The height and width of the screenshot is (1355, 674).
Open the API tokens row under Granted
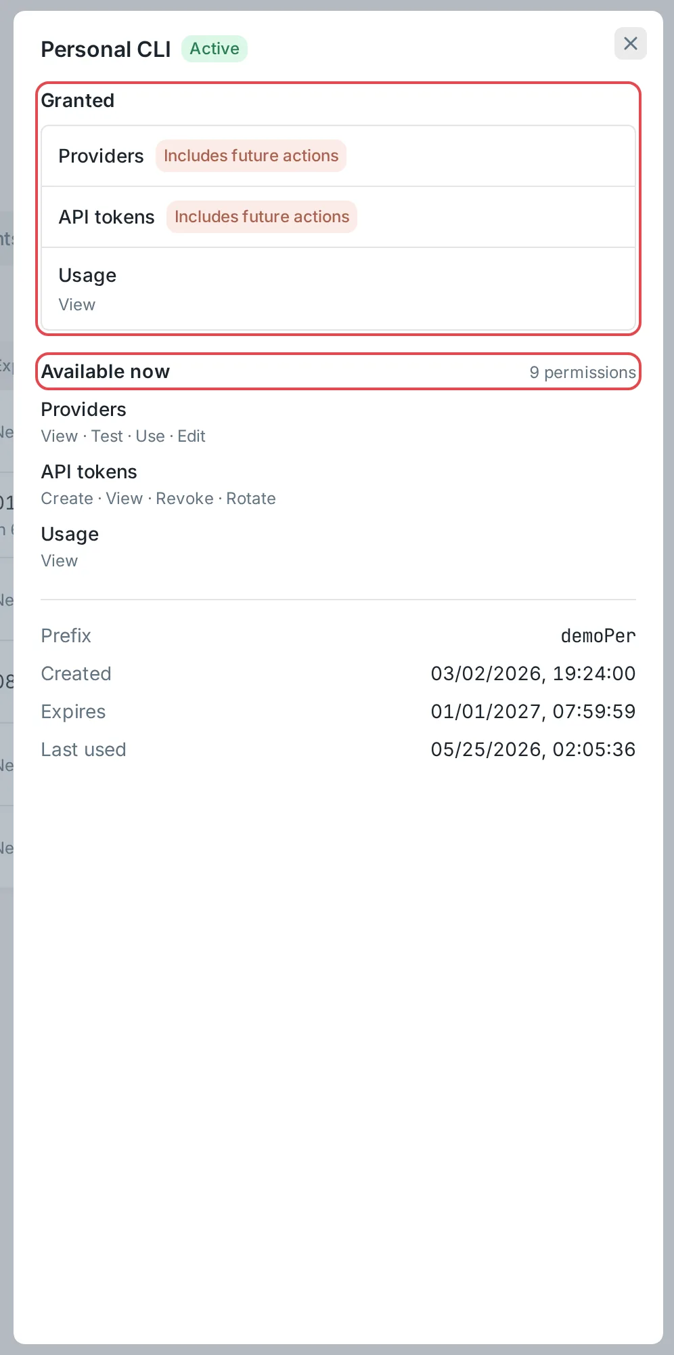pos(338,217)
